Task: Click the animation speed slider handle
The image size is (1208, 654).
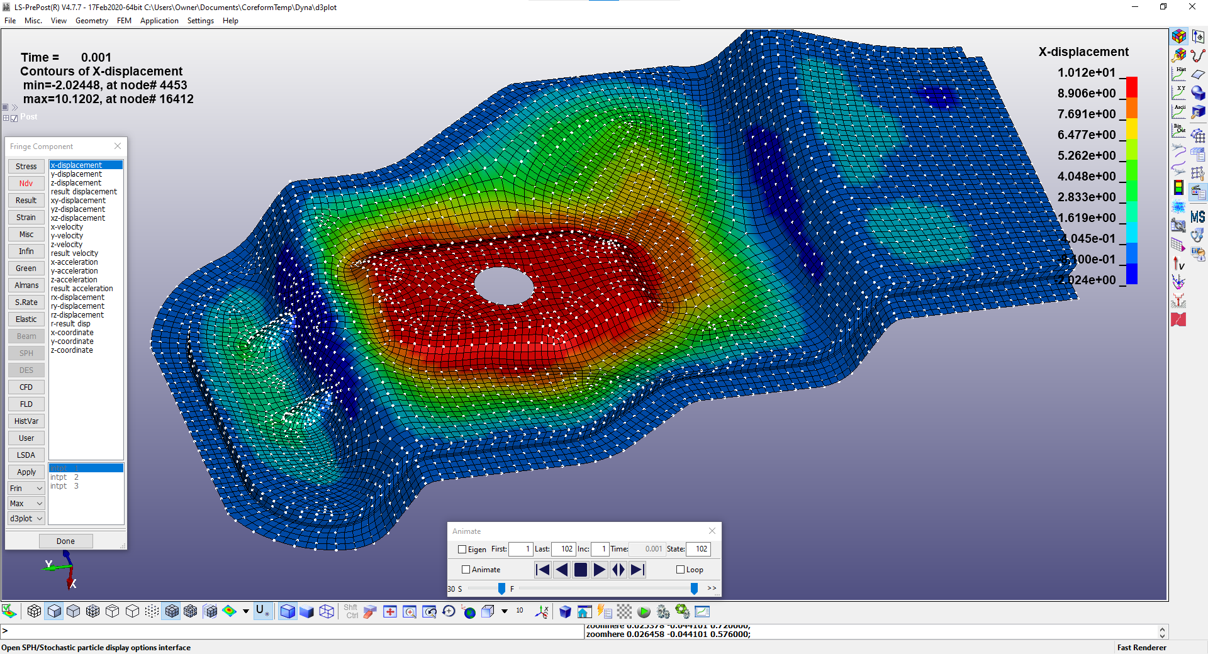Action: click(x=501, y=589)
